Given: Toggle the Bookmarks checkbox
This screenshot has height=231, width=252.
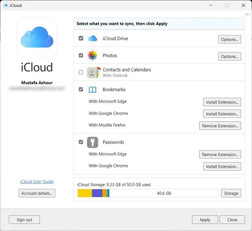Looking at the screenshot, I should pyautogui.click(x=81, y=89).
